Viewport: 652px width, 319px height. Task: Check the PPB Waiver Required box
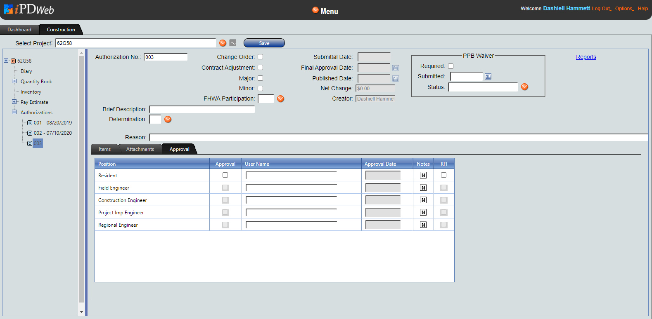point(451,66)
